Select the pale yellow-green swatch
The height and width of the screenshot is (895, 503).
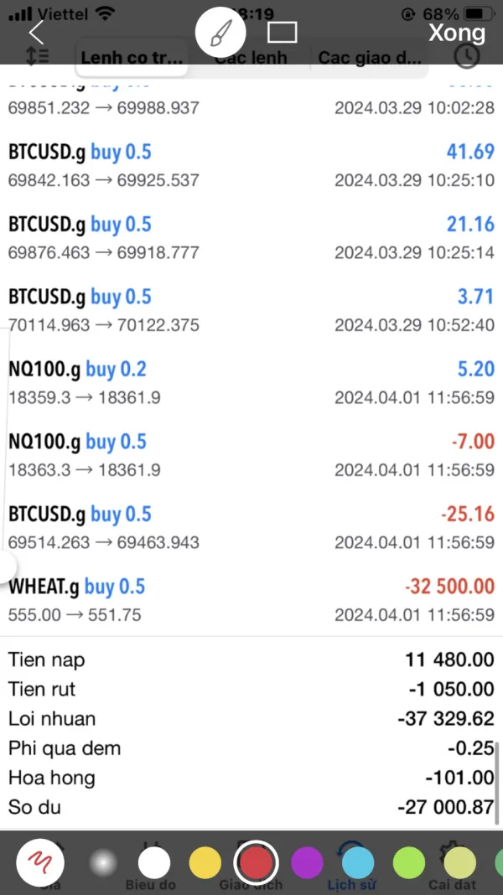pos(459,861)
